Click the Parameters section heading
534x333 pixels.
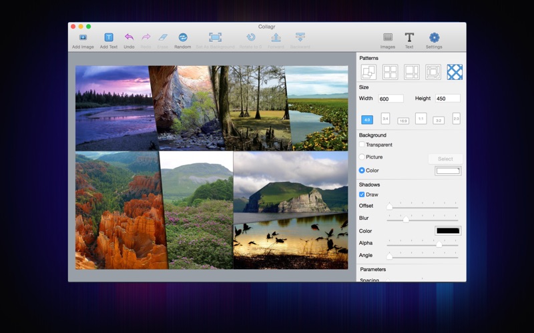pyautogui.click(x=373, y=269)
